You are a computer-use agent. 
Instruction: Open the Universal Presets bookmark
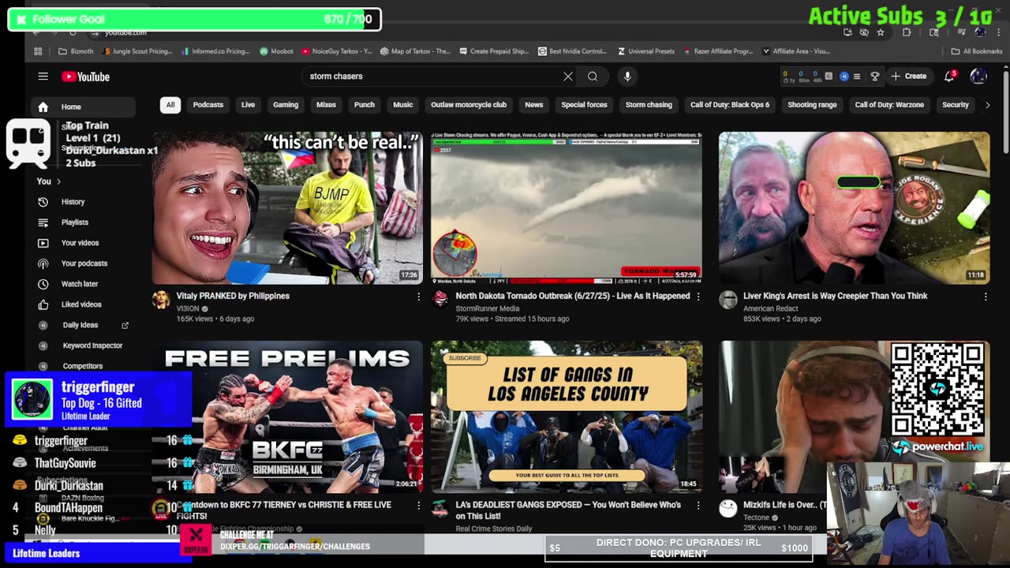pyautogui.click(x=645, y=51)
